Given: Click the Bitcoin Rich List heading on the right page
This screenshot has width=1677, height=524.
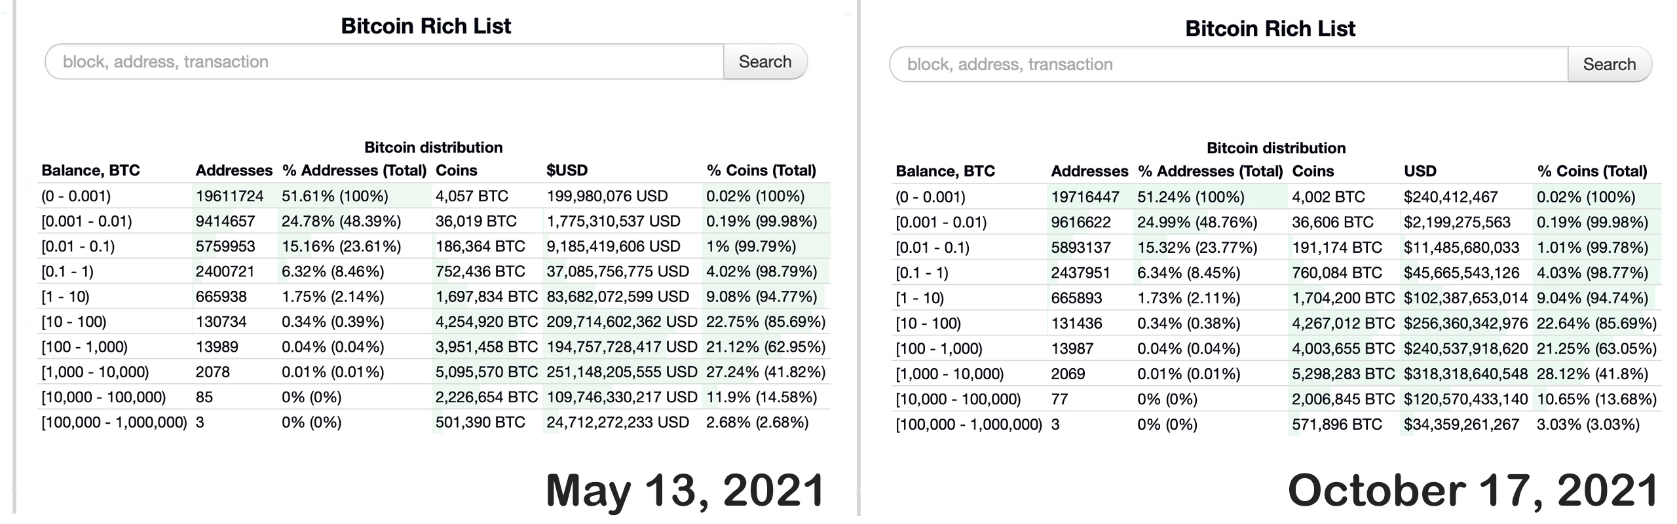Looking at the screenshot, I should [1271, 29].
